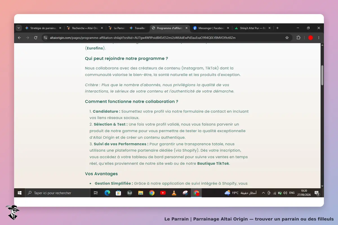Close the Messenger | Facebook tab
Viewport: 338px width, 225px height.
(x=228, y=28)
